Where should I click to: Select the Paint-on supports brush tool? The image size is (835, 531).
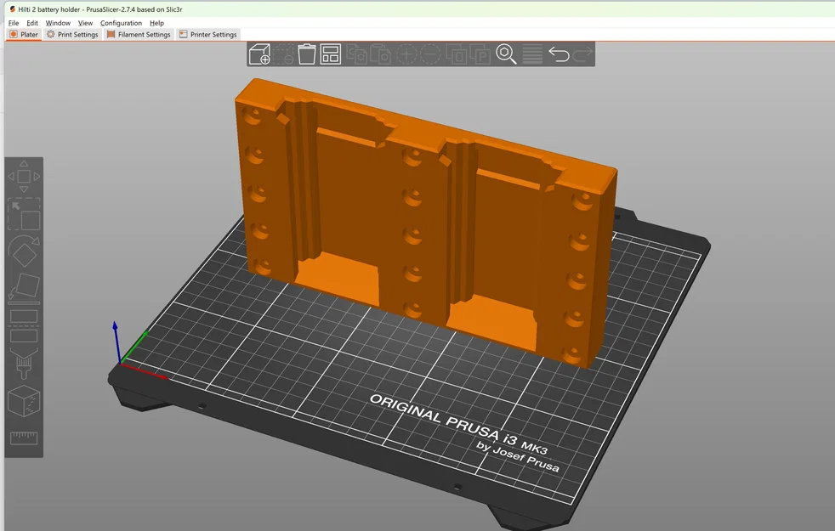24,363
